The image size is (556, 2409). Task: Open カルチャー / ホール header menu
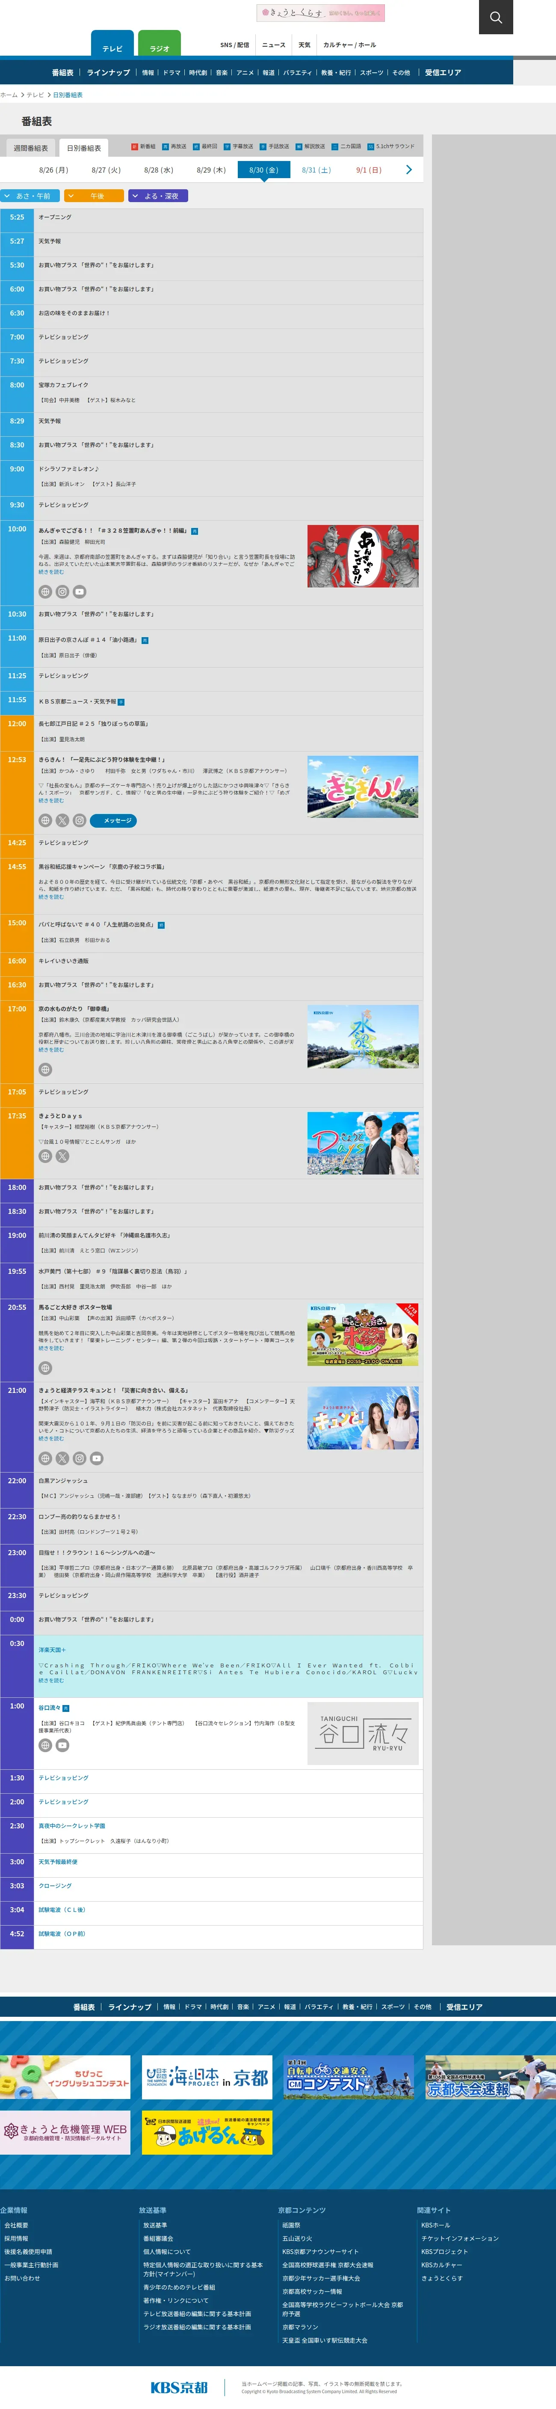coord(349,45)
